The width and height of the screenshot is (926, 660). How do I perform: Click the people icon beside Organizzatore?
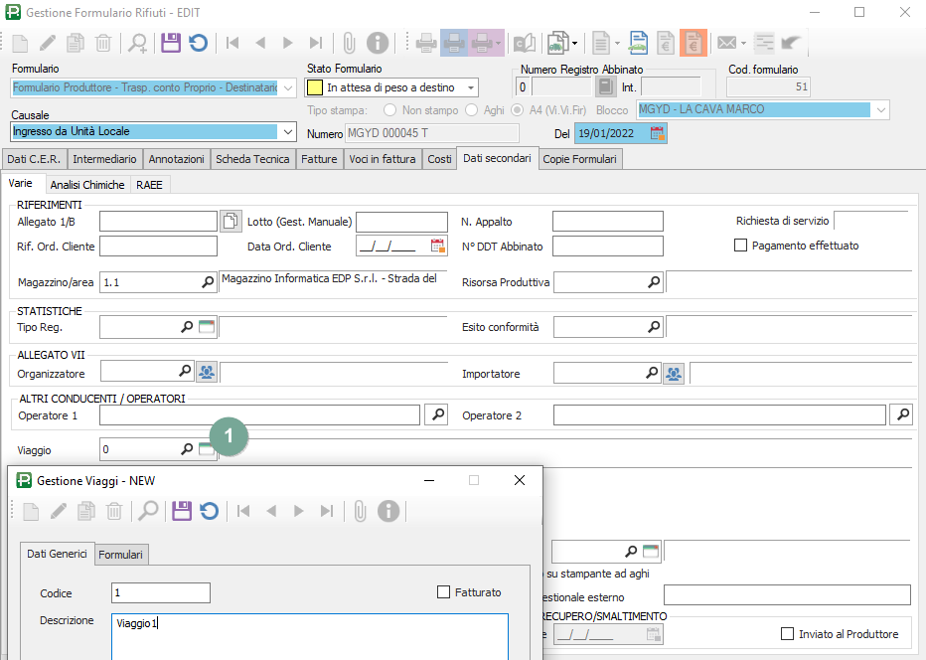pyautogui.click(x=207, y=373)
